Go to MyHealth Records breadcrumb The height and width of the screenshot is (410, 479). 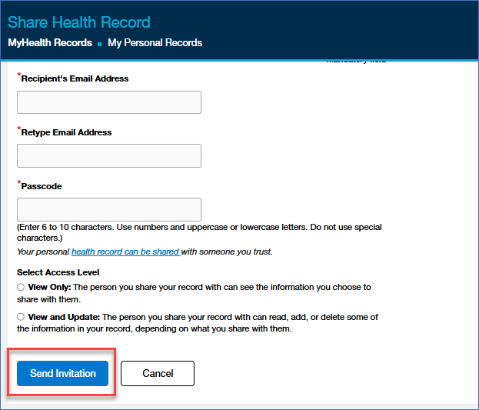(50, 43)
